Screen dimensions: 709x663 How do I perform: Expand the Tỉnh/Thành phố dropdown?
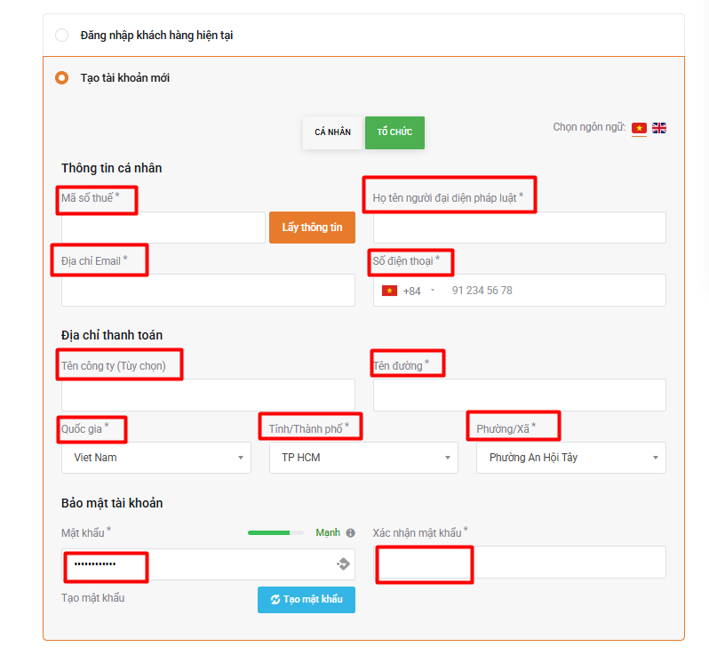point(363,458)
